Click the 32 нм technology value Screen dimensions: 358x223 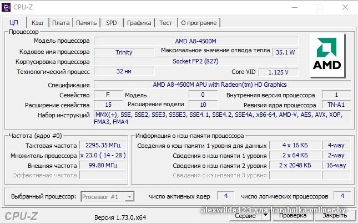124,71
